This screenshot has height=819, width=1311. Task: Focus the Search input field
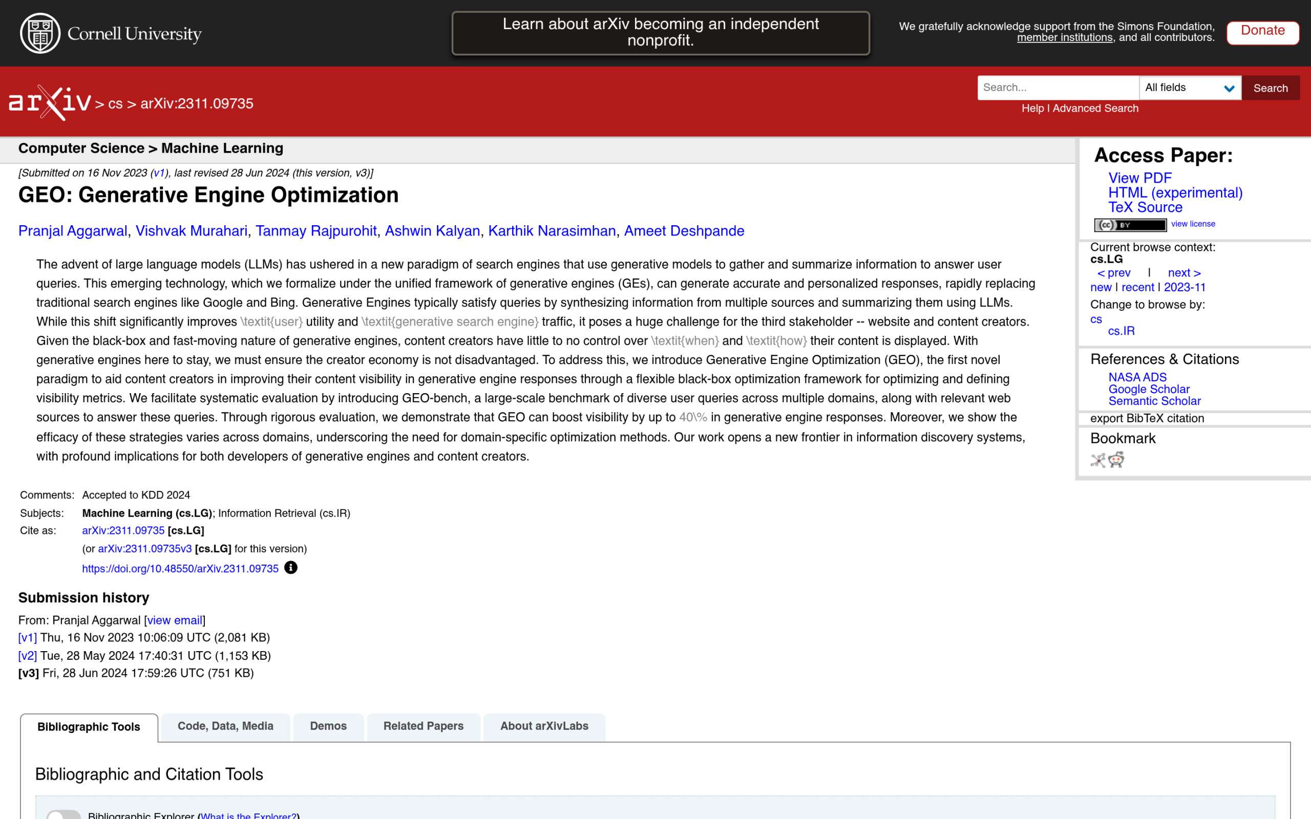1058,88
